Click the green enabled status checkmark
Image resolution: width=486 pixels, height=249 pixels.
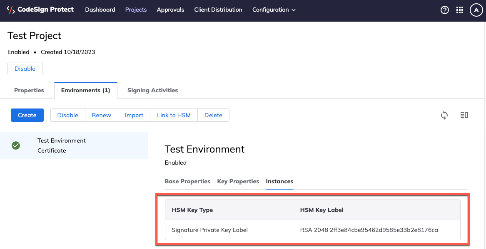pyautogui.click(x=16, y=145)
